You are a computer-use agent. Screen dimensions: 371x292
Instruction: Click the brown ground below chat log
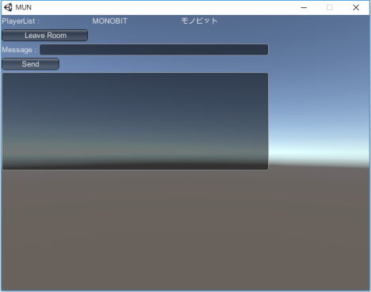pyautogui.click(x=184, y=229)
